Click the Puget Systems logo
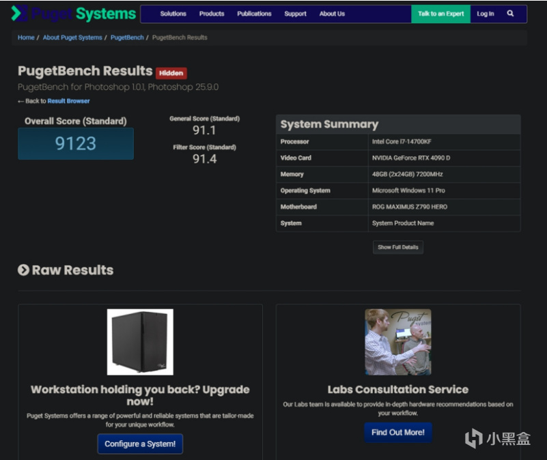 [x=74, y=14]
